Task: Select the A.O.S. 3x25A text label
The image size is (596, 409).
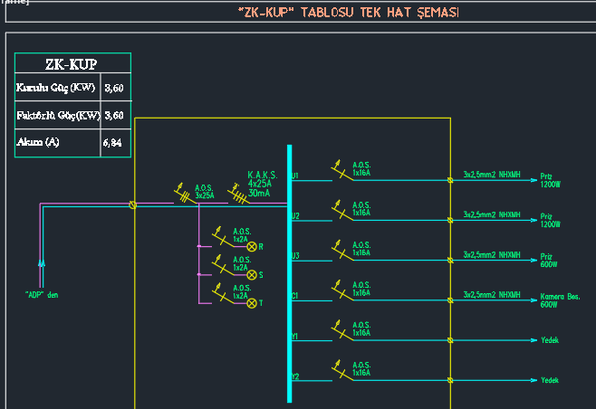Action: point(205,192)
